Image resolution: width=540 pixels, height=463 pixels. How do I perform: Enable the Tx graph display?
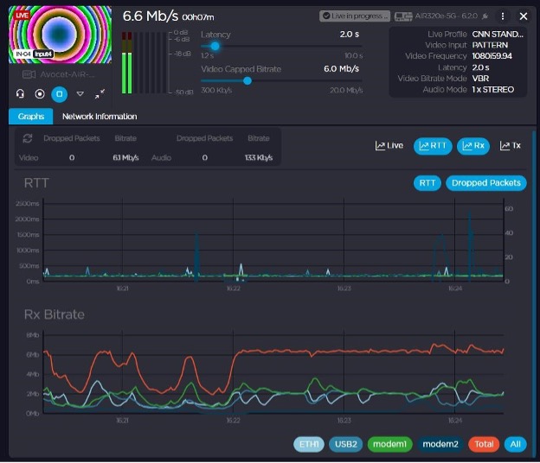[x=511, y=146]
